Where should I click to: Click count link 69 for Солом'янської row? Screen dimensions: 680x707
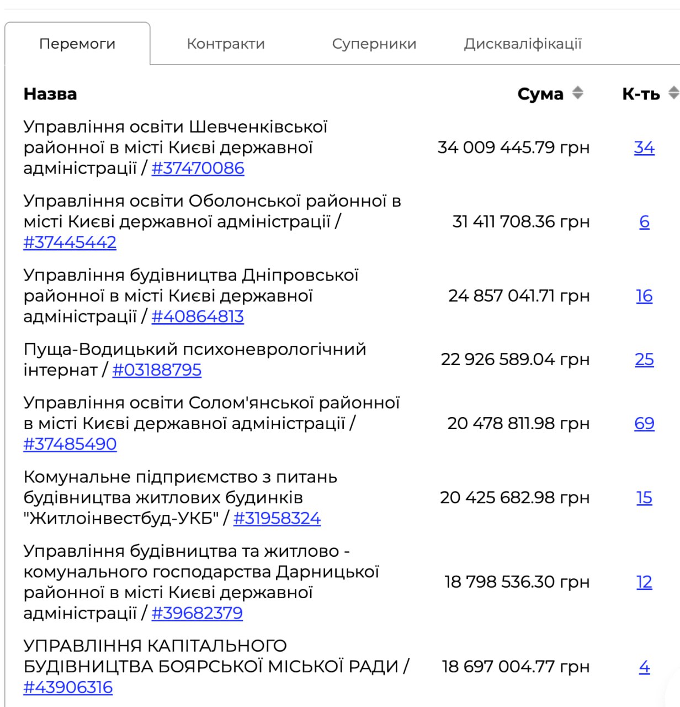point(644,423)
